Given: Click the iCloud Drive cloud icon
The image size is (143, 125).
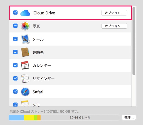Looking at the screenshot, I should (25, 13).
